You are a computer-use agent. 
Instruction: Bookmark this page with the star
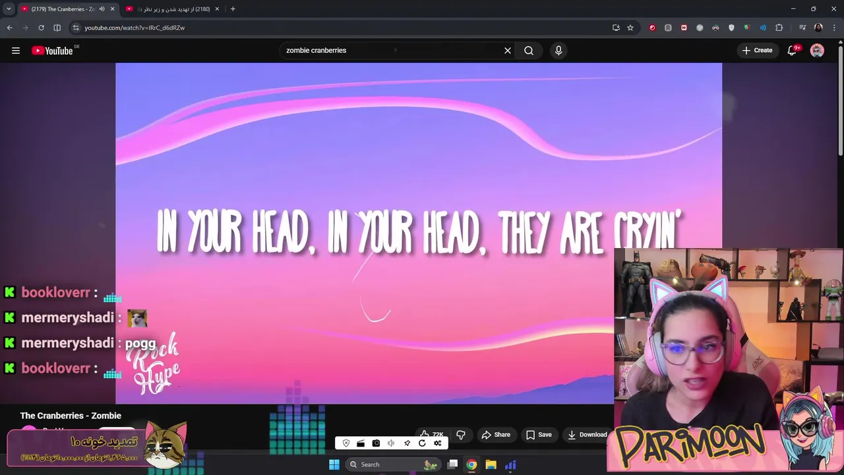point(630,28)
